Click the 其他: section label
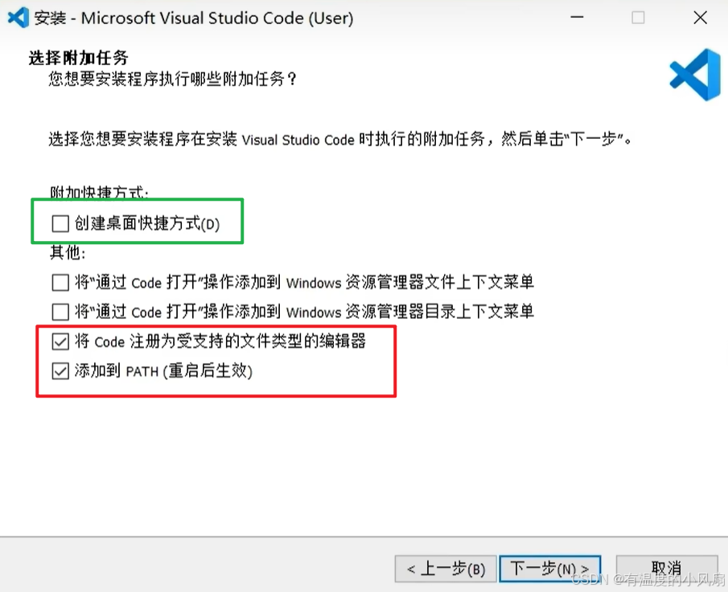This screenshot has height=592, width=728. (68, 253)
